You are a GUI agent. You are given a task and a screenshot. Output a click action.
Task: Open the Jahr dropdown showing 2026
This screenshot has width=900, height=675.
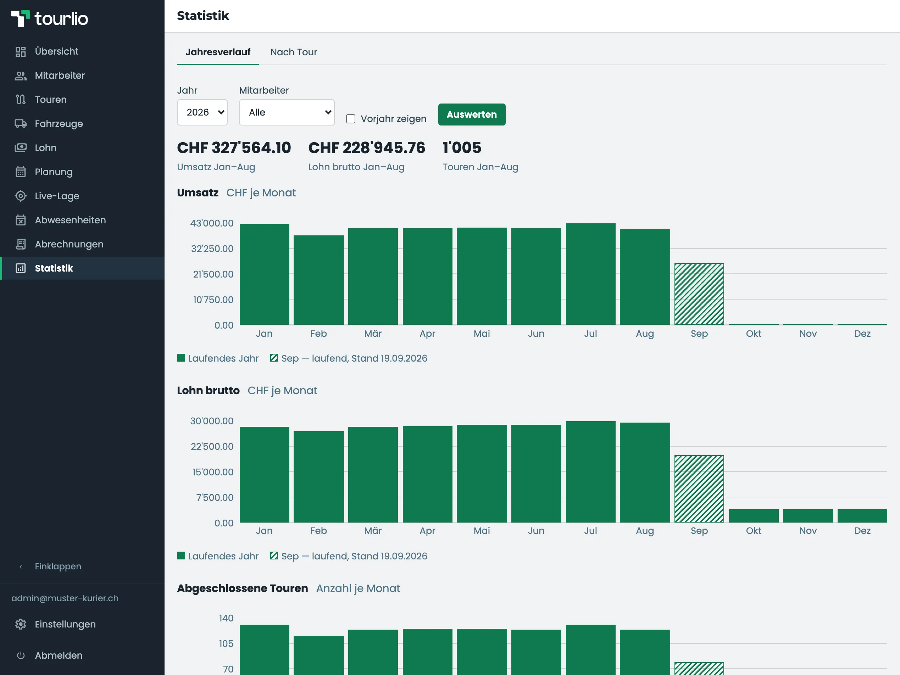(x=202, y=112)
